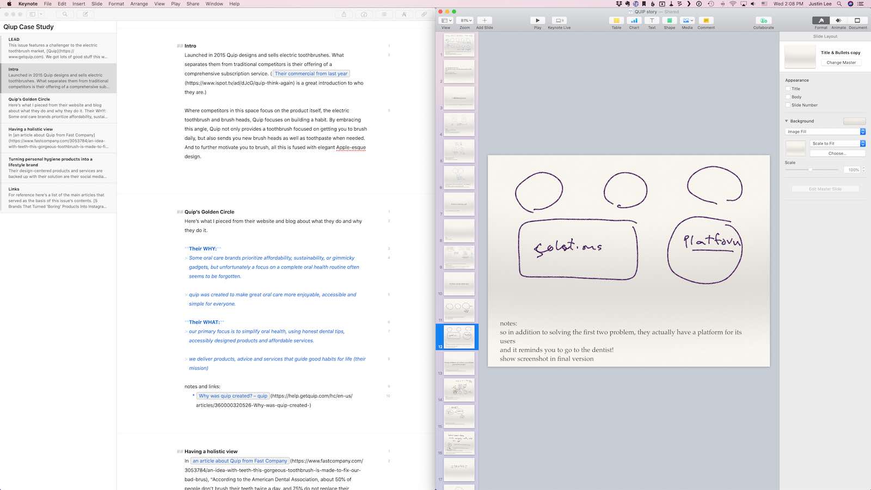
Task: Add a Shape from the toolbar
Action: [x=669, y=21]
